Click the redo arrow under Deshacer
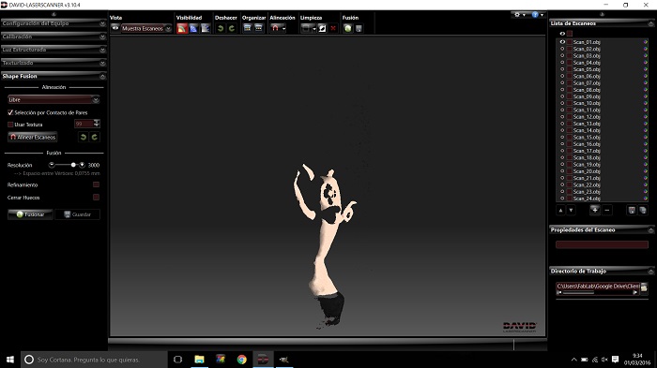The height and width of the screenshot is (368, 657). 231,28
